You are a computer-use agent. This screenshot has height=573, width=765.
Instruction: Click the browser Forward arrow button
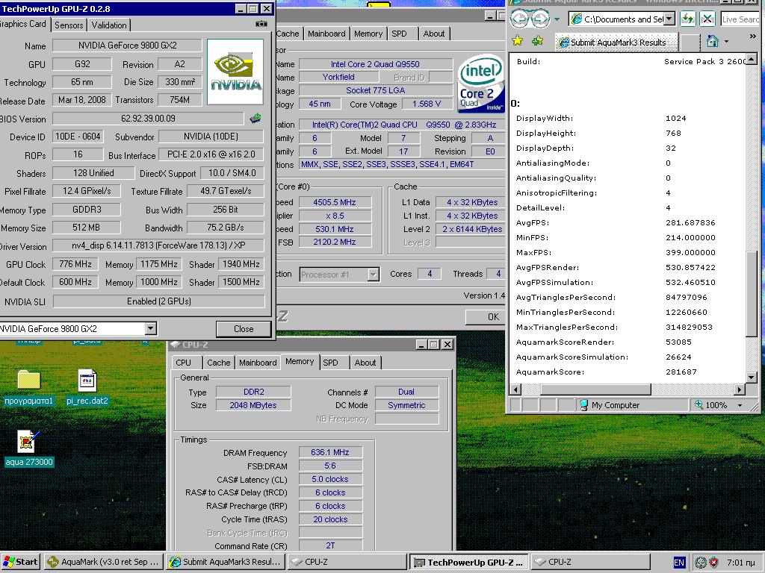pos(540,19)
